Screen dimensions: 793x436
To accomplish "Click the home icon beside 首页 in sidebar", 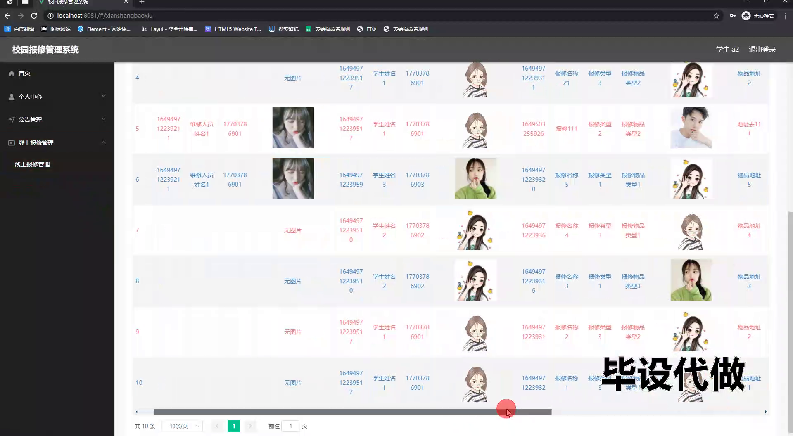I will [12, 73].
